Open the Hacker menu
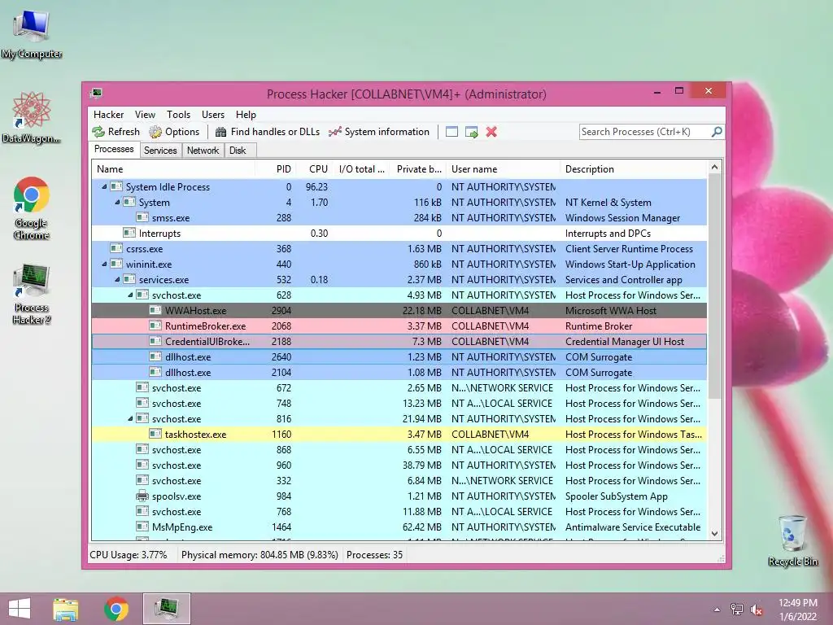Image resolution: width=833 pixels, height=625 pixels. coord(108,115)
